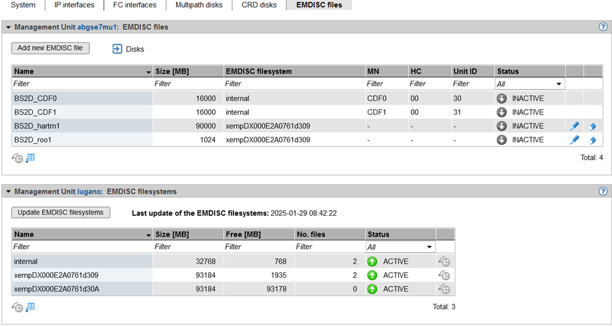
Task: Click the eraser delete icon for BS2D_roo1
Action: coord(592,141)
